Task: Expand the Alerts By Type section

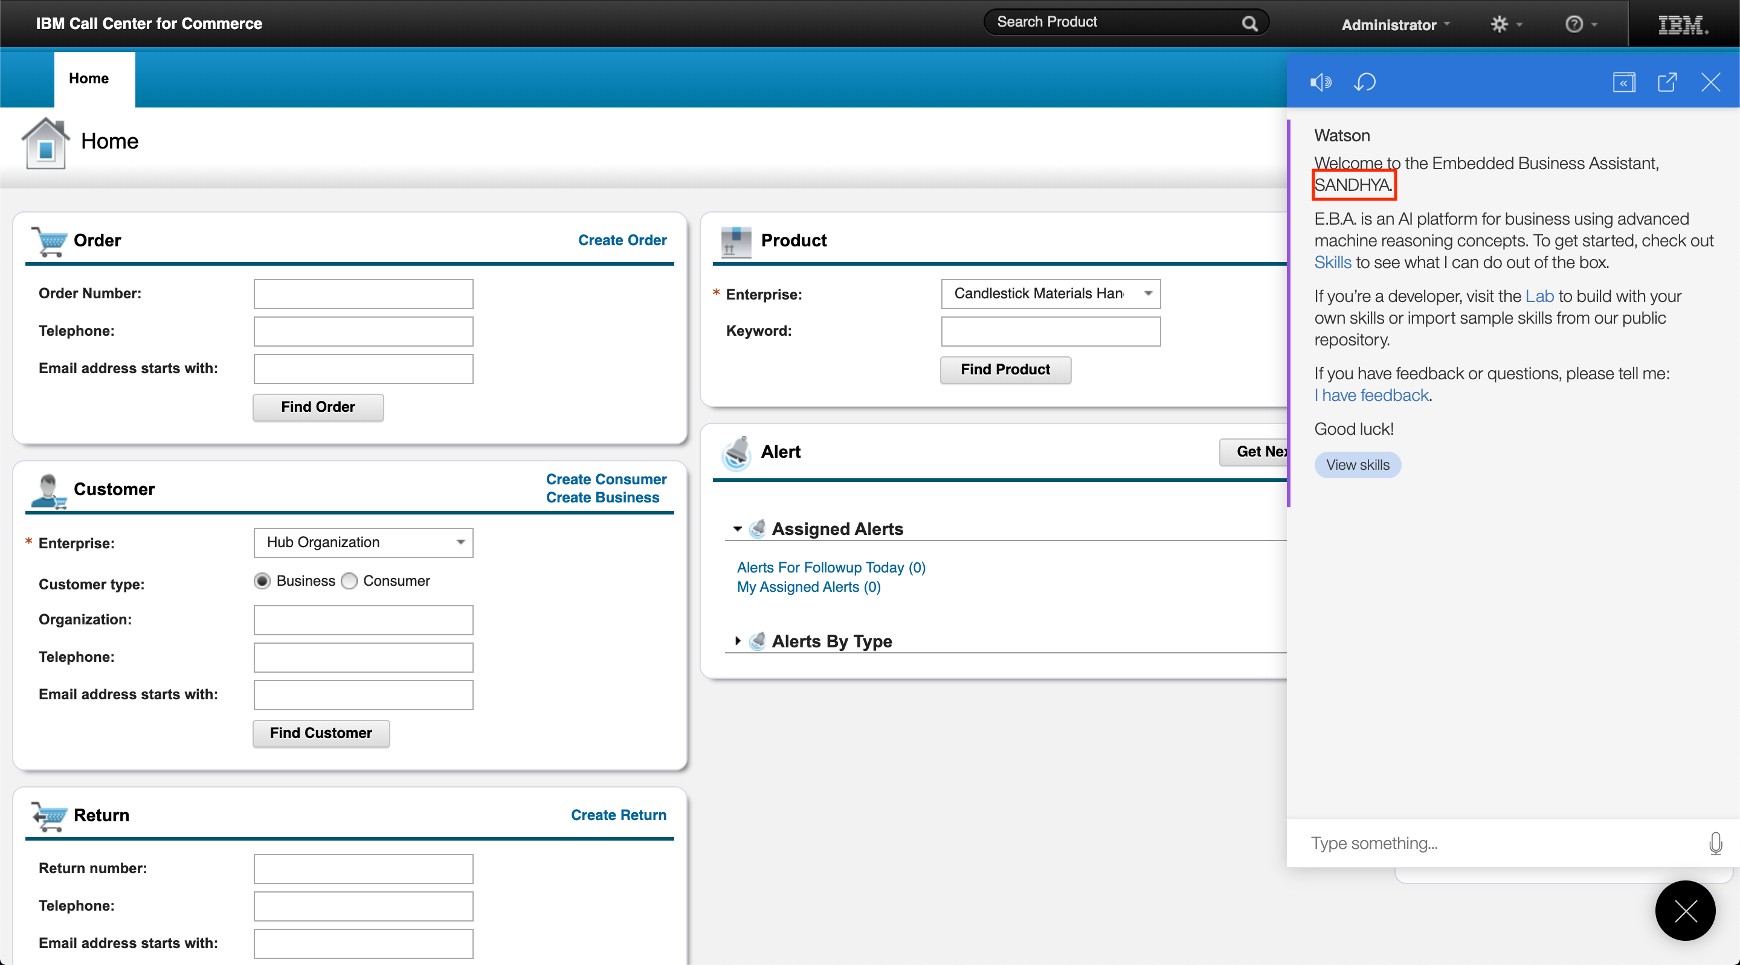Action: pos(738,641)
